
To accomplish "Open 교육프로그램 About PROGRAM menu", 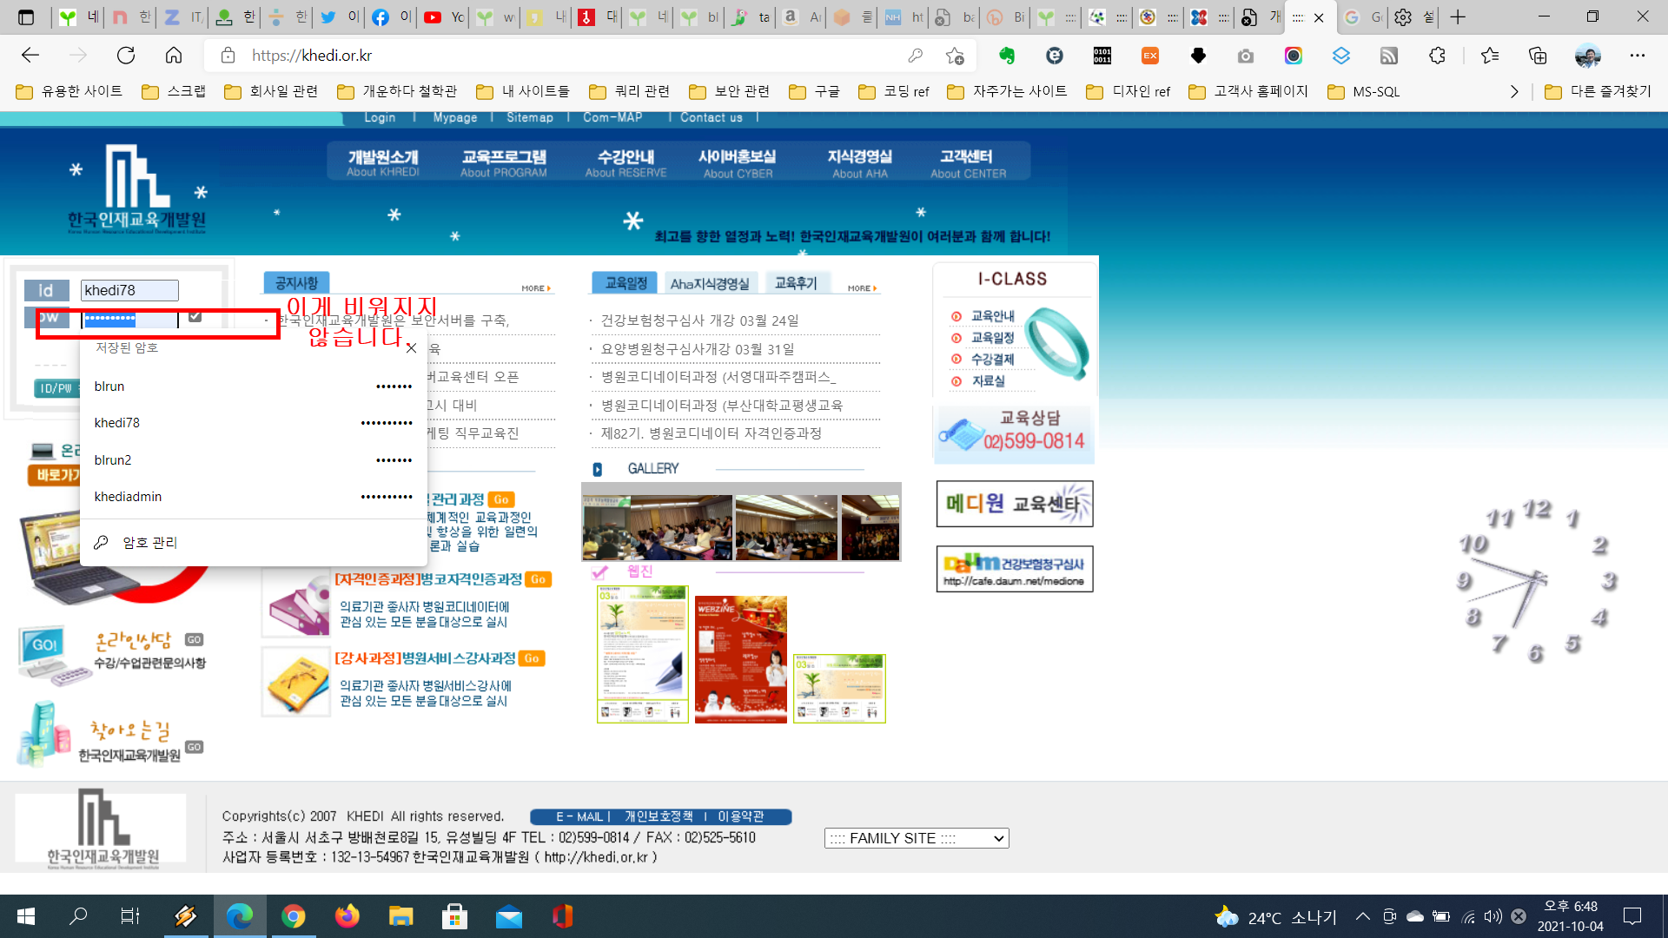I will tap(504, 162).
